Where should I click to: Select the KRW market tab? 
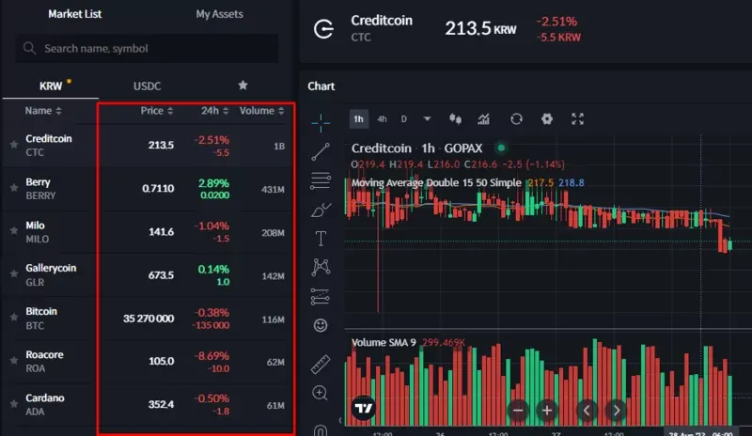pos(51,86)
